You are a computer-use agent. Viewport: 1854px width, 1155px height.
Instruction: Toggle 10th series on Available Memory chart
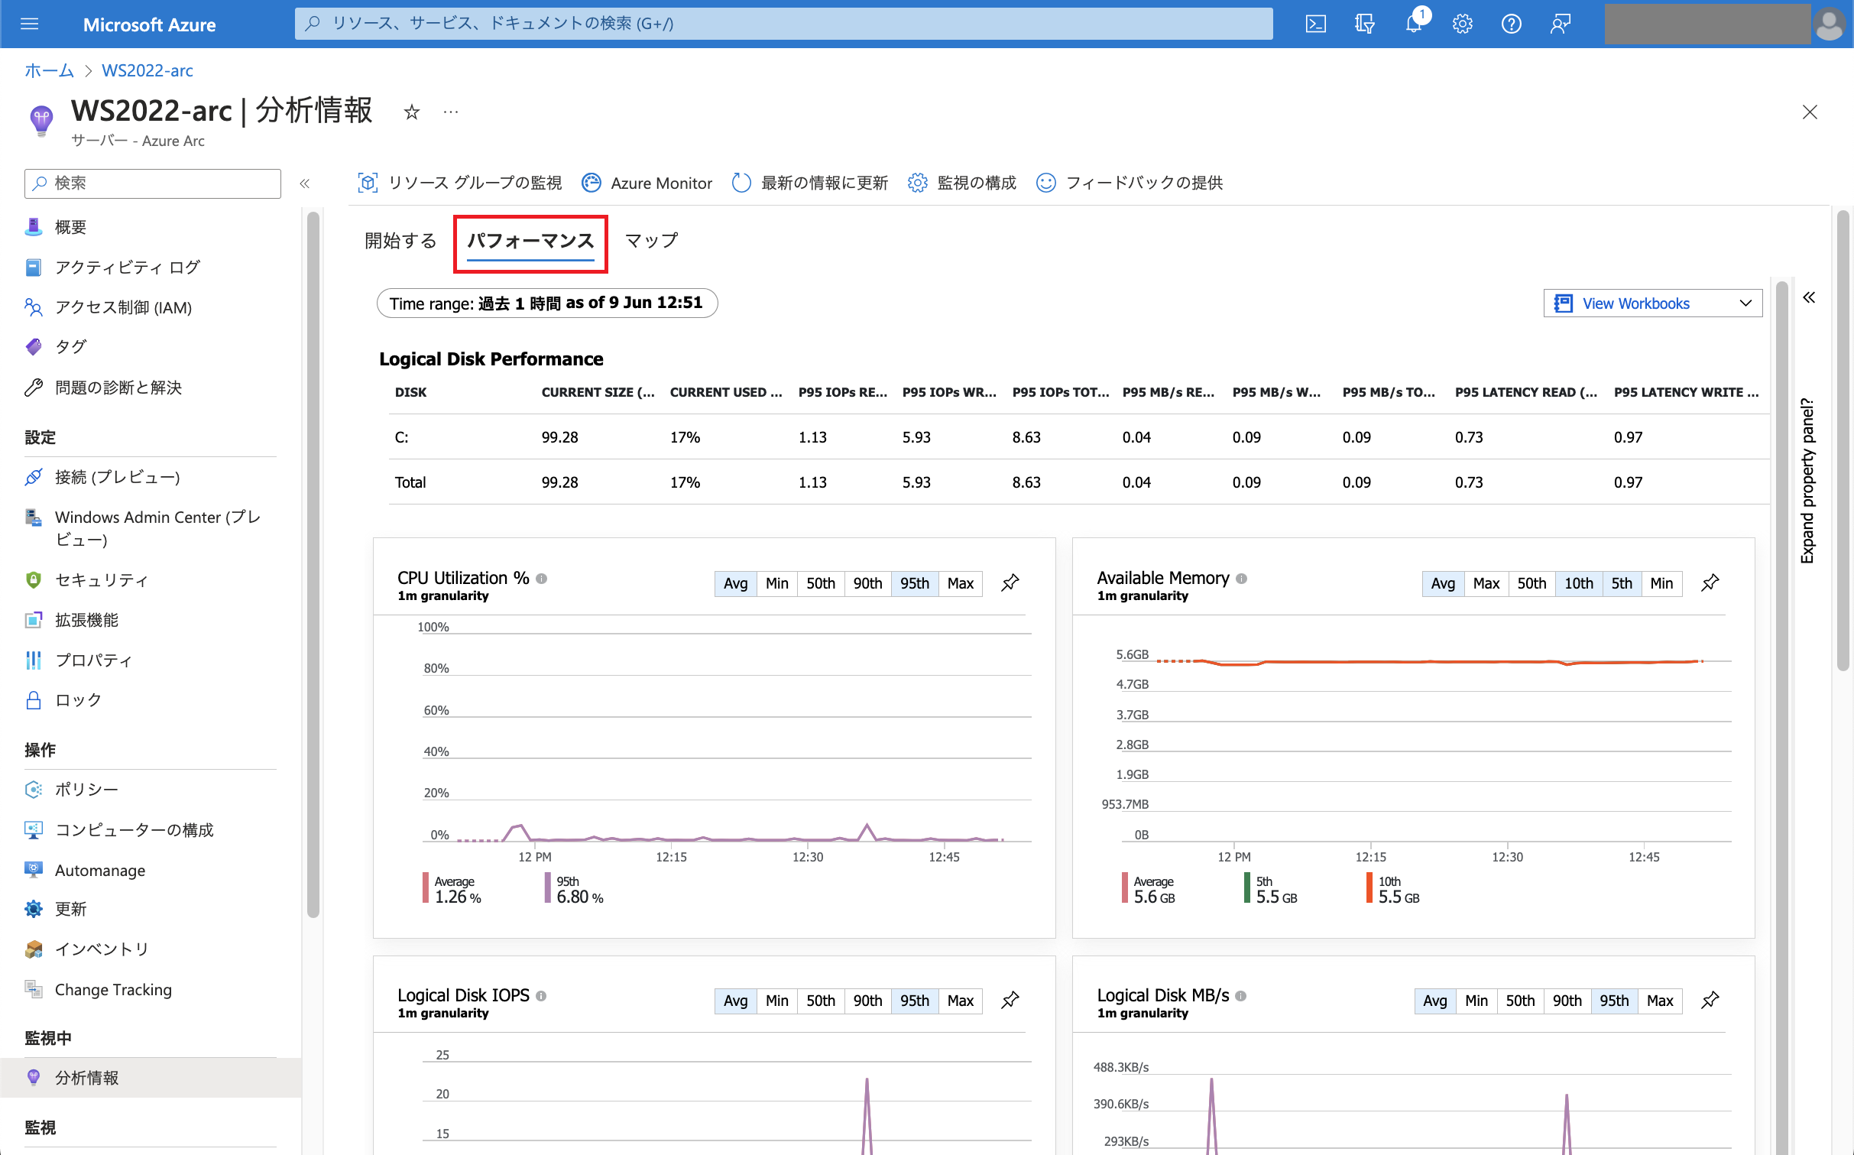click(x=1579, y=583)
